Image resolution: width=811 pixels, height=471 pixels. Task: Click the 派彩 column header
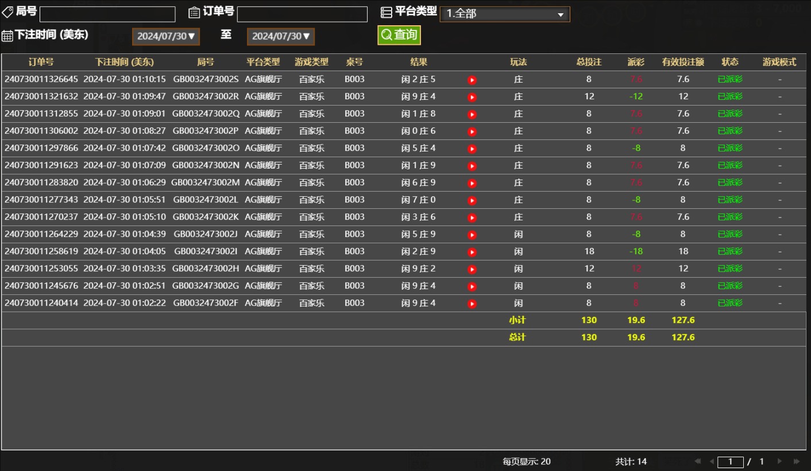(x=636, y=62)
